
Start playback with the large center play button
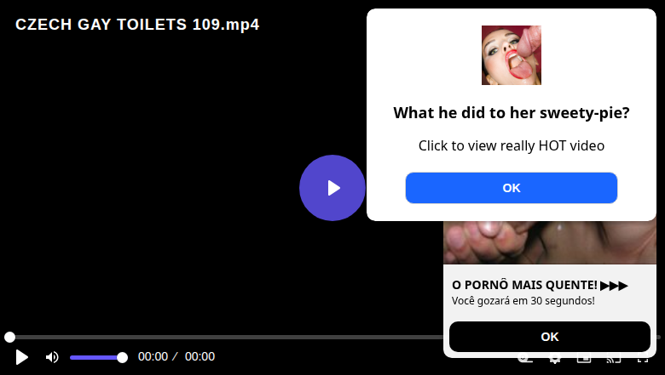coord(332,188)
